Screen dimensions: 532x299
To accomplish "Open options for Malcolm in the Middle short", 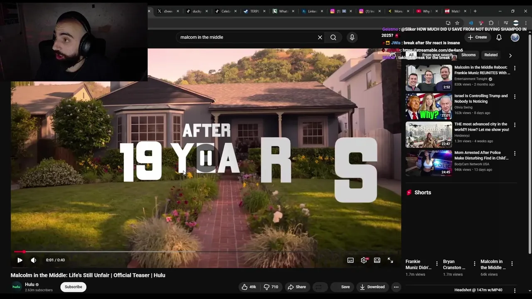I will (x=512, y=264).
